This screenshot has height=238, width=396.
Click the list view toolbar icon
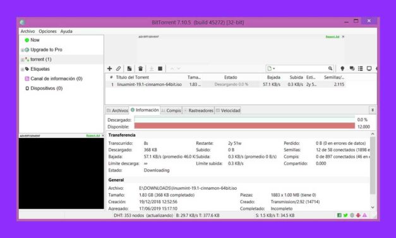coord(361,68)
